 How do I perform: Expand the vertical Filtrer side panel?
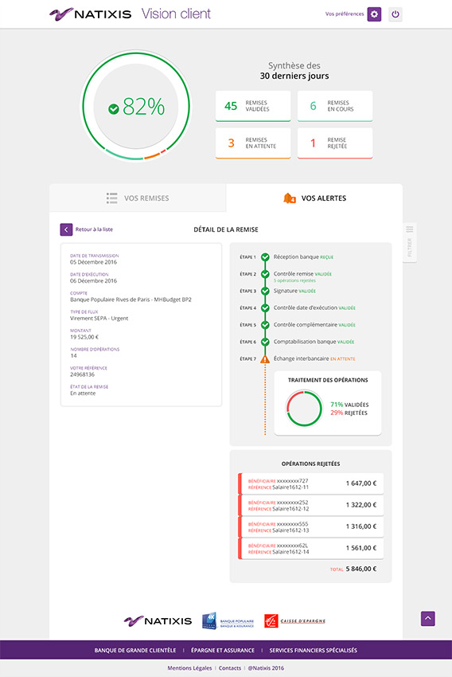click(x=410, y=242)
